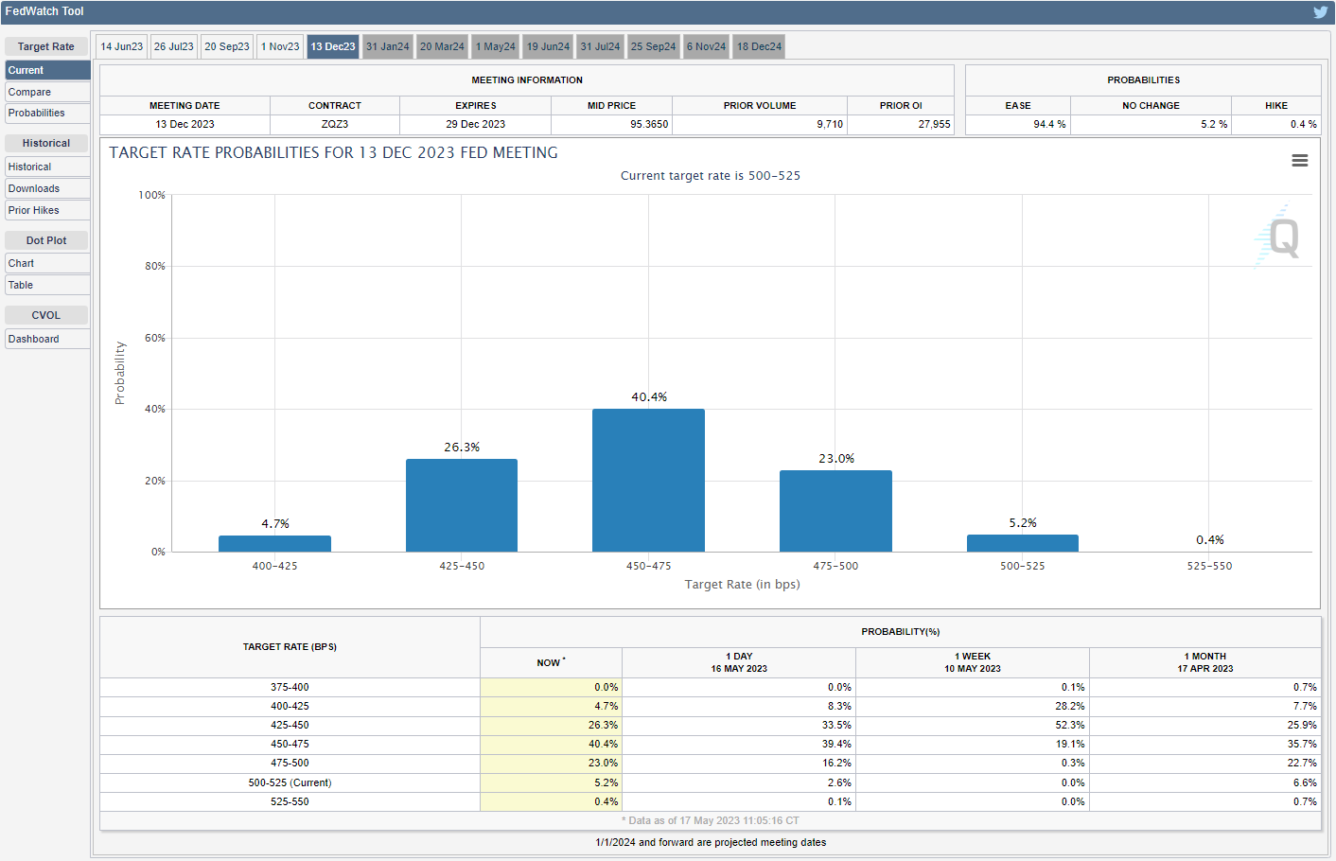This screenshot has width=1336, height=861.
Task: Select the Current view button in sidebar
Action: point(47,70)
